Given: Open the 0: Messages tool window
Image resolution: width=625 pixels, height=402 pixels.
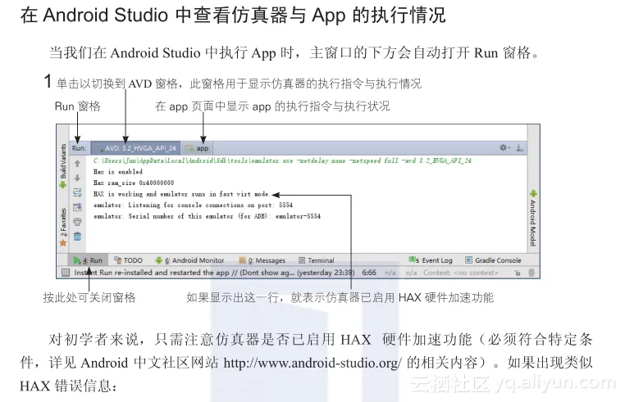Looking at the screenshot, I should tap(262, 260).
